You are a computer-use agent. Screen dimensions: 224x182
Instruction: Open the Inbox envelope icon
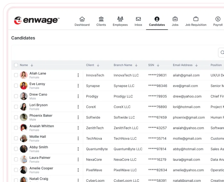click(x=138, y=19)
